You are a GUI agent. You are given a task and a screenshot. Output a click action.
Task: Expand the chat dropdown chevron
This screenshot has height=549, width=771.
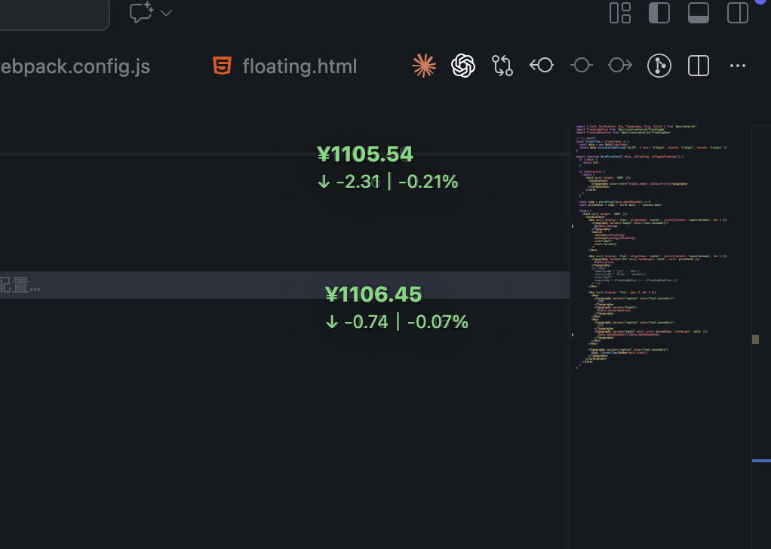167,13
